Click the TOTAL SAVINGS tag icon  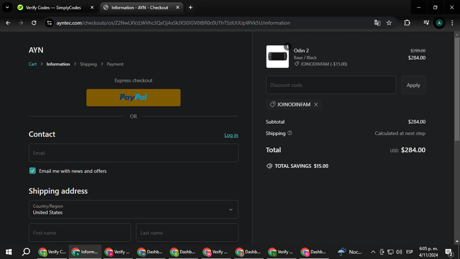click(269, 166)
